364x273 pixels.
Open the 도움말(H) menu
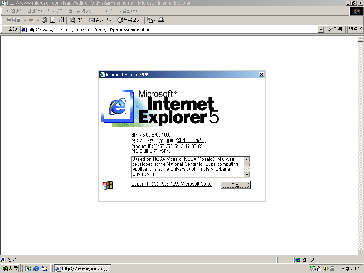pyautogui.click(x=128, y=11)
